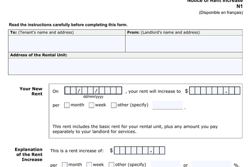
Task: Click the 'Disponible en français' text
Action: coord(221,13)
